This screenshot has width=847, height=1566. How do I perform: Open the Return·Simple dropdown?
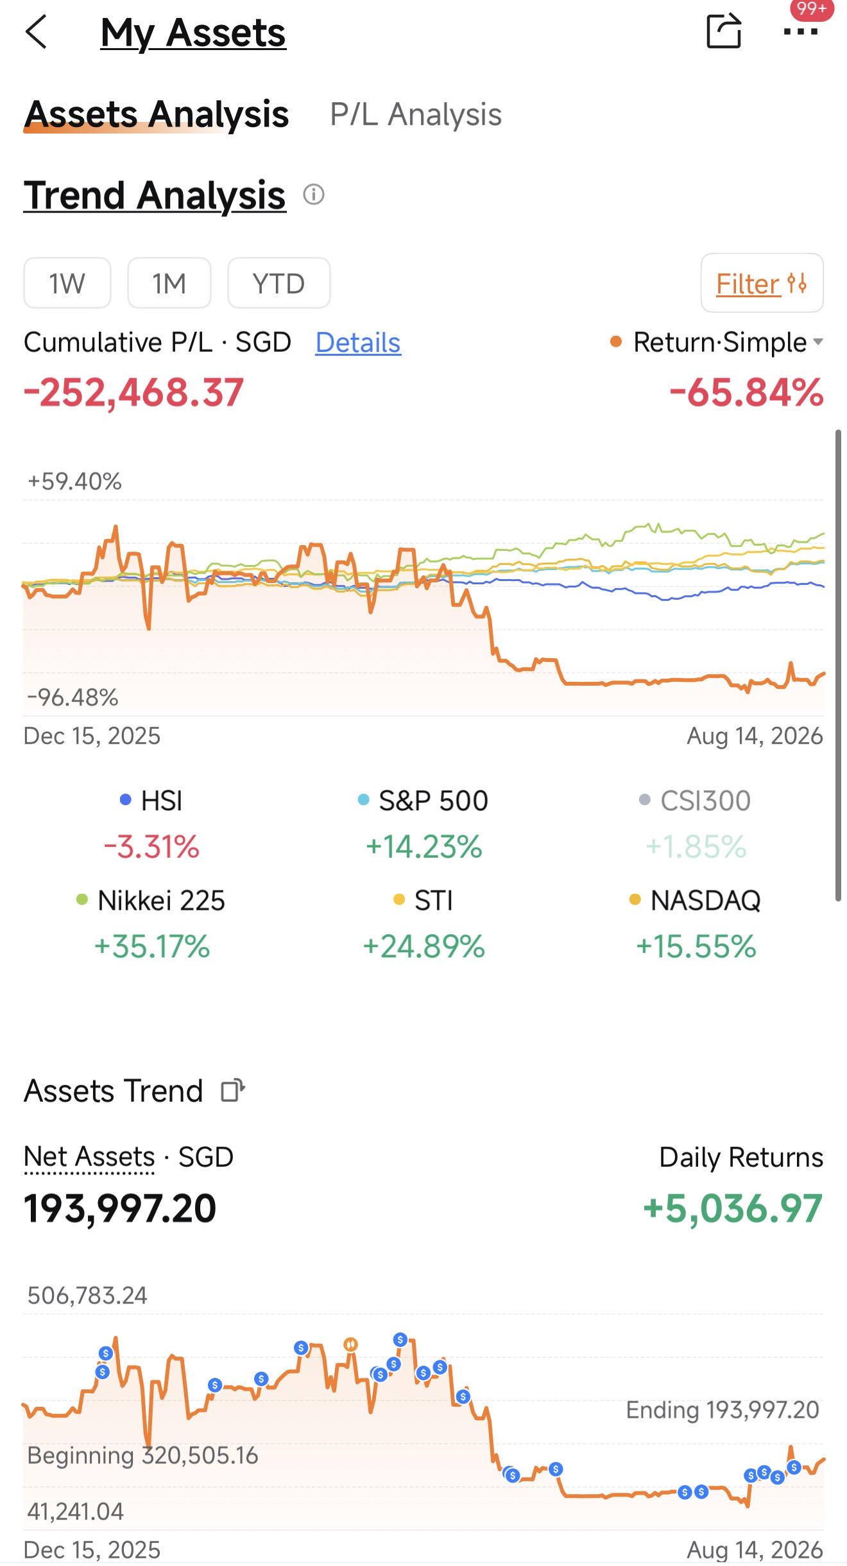(717, 342)
